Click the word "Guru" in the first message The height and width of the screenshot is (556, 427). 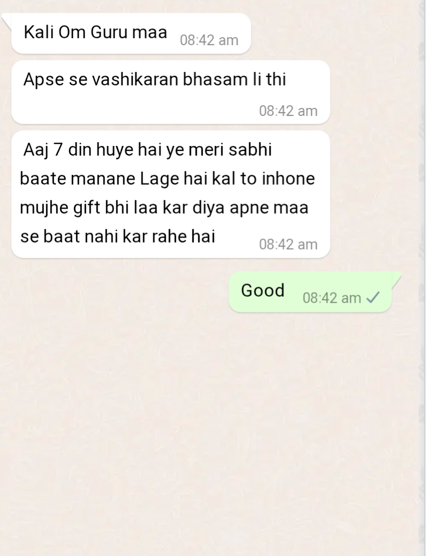point(109,32)
